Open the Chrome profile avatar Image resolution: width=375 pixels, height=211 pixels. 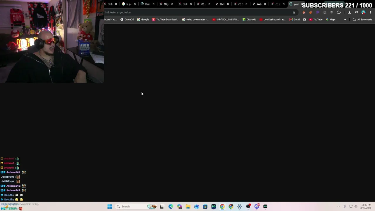click(363, 12)
